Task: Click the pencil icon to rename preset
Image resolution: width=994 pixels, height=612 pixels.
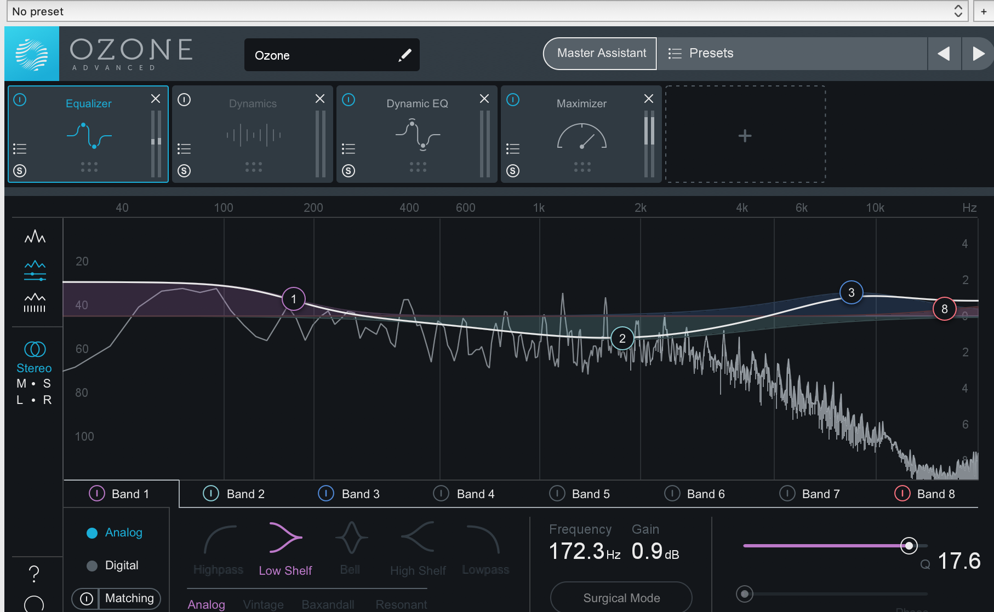Action: coord(404,55)
